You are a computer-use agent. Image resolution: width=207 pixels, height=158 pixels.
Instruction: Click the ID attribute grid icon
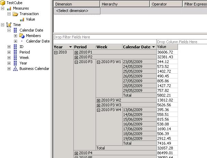pyautogui.click(x=15, y=47)
